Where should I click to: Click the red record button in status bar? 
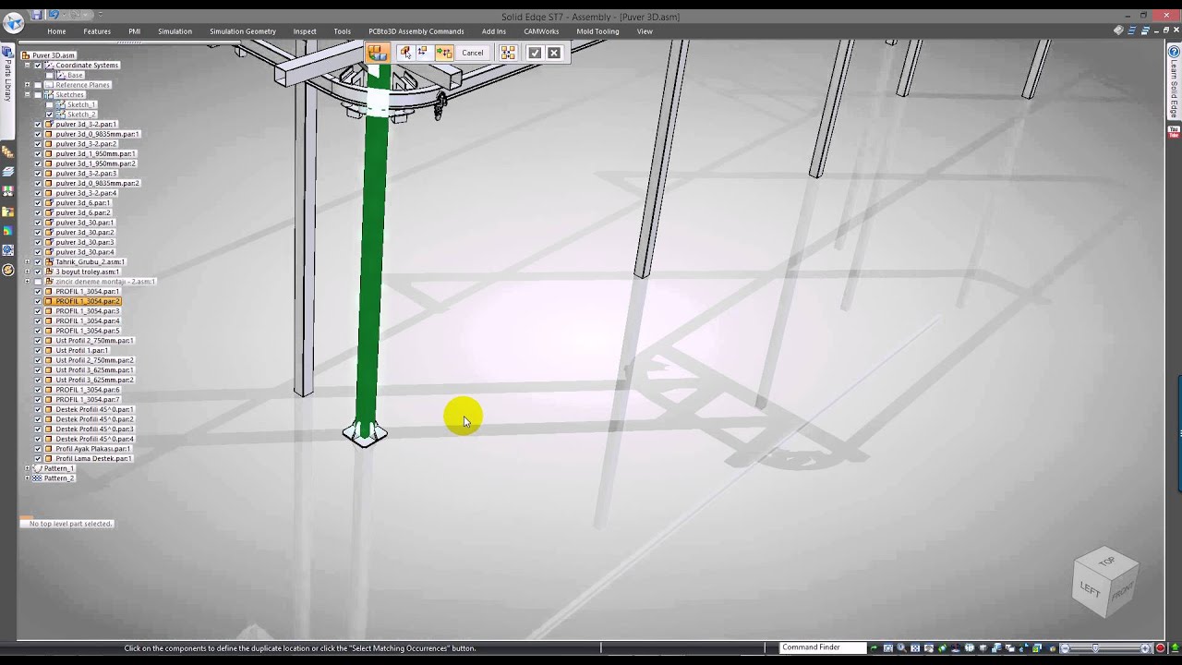coord(1160,648)
